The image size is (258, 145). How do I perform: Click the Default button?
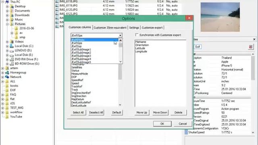(117, 113)
